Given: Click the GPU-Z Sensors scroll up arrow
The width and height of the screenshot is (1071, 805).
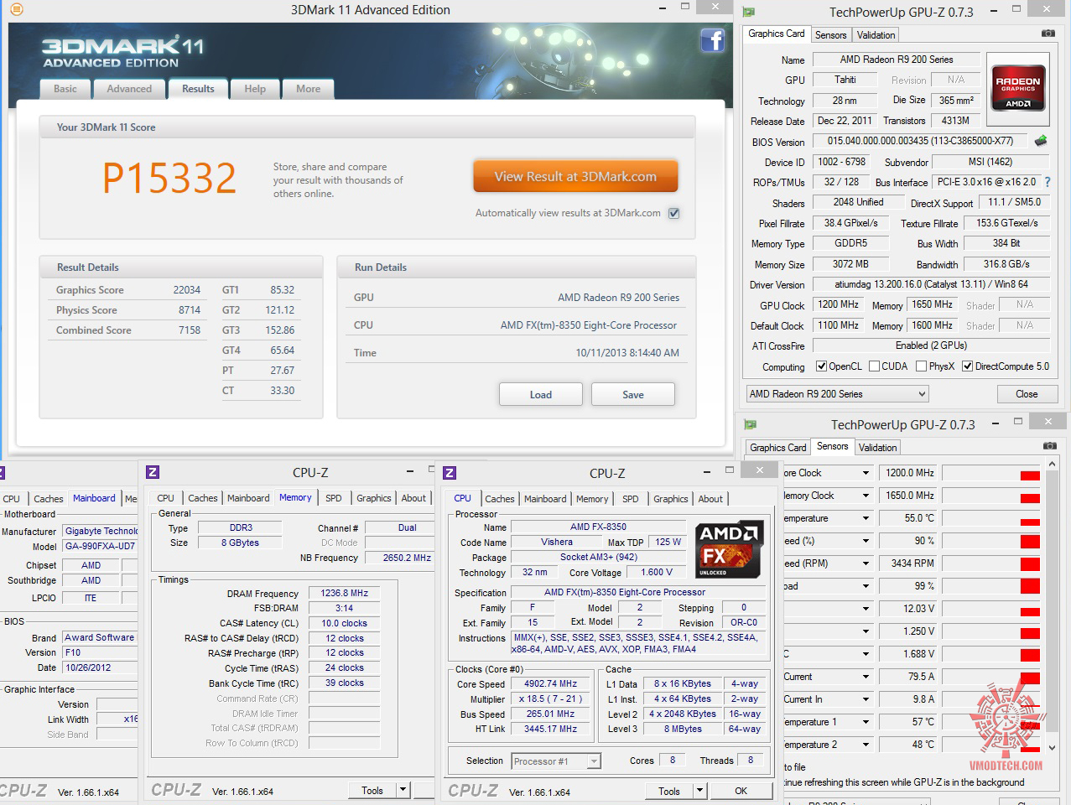Looking at the screenshot, I should point(1053,464).
